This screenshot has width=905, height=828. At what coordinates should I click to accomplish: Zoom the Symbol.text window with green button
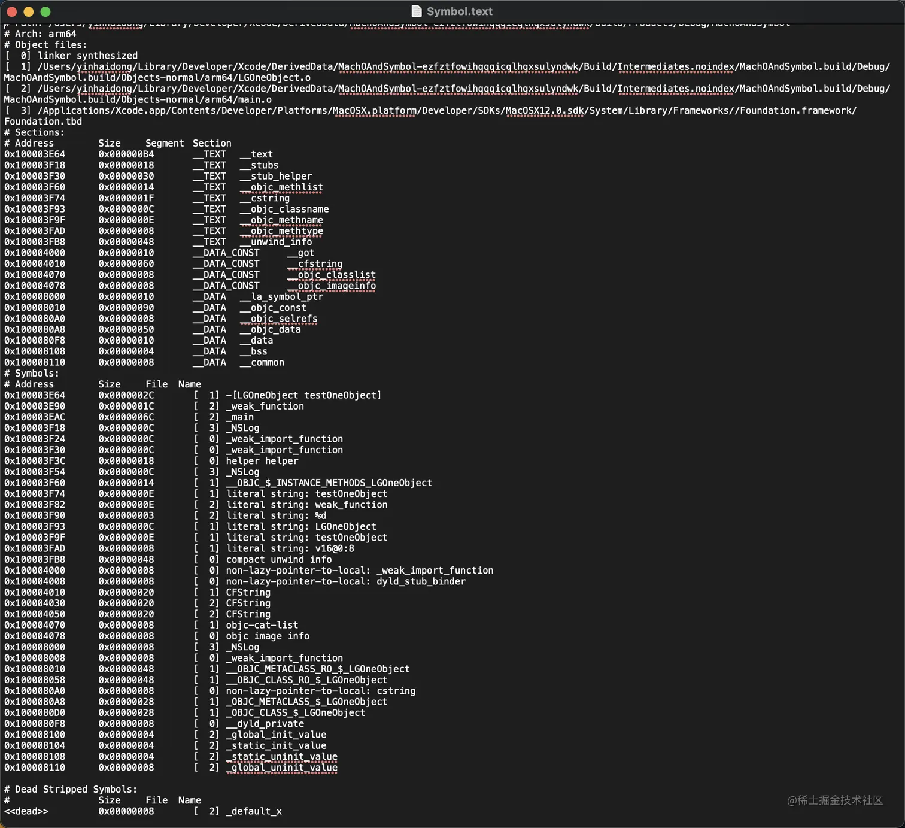tap(45, 11)
